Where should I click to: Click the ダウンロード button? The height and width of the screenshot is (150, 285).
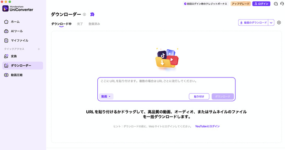pos(223,97)
